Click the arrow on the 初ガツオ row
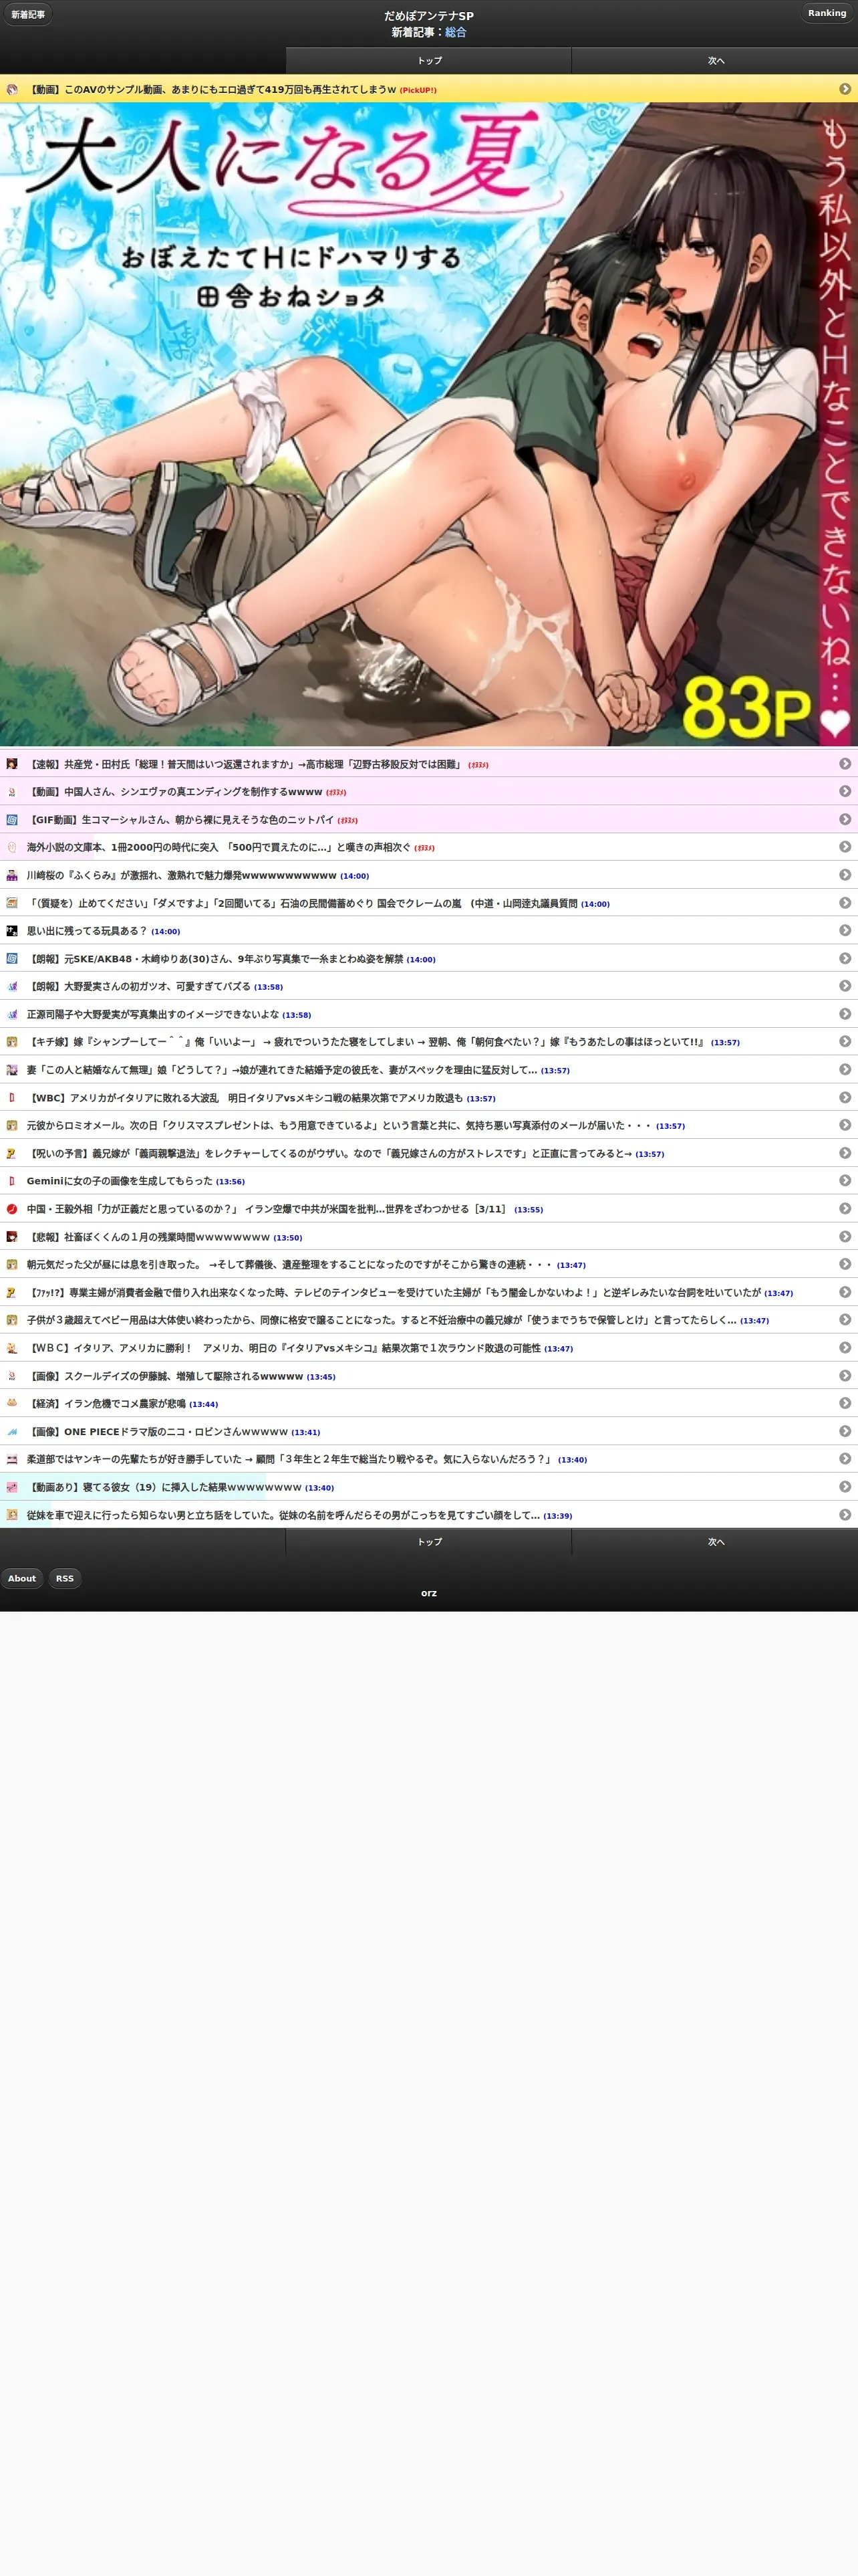This screenshot has width=858, height=2576. (x=845, y=986)
